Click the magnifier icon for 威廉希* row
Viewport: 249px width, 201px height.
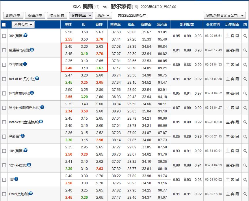tap(245, 50)
